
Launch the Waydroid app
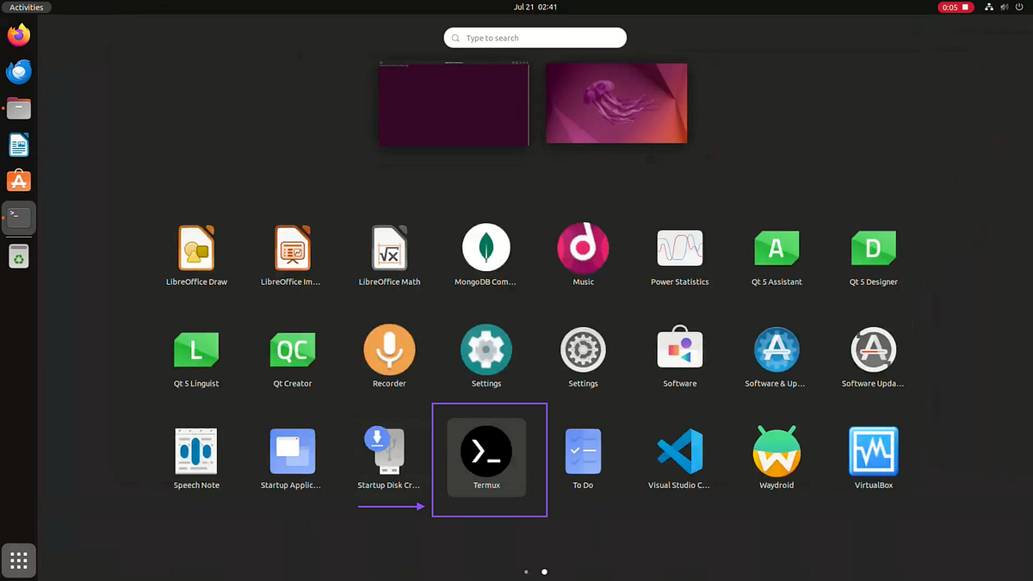coord(776,450)
